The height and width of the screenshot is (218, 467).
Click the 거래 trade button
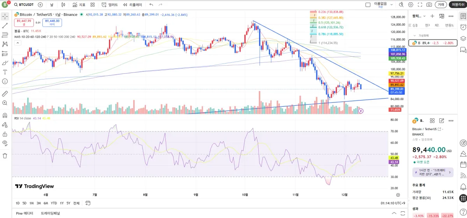tap(441, 5)
